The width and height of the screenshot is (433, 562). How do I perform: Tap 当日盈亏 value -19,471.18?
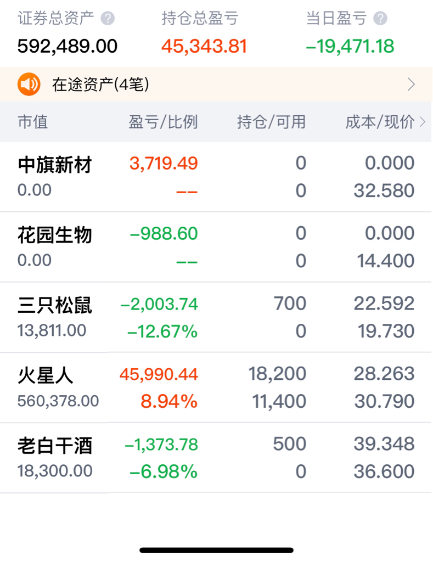click(350, 47)
